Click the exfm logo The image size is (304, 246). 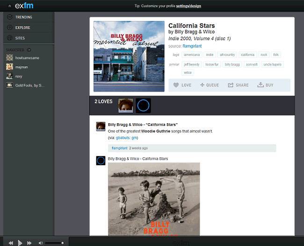coord(24,6)
